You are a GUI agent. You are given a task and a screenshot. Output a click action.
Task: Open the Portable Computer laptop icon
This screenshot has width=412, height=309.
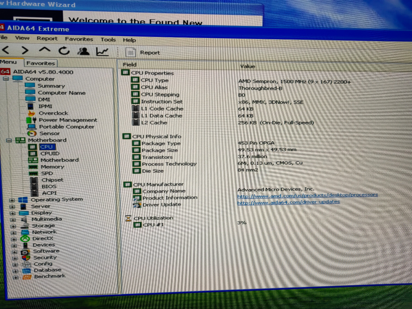(x=32, y=127)
